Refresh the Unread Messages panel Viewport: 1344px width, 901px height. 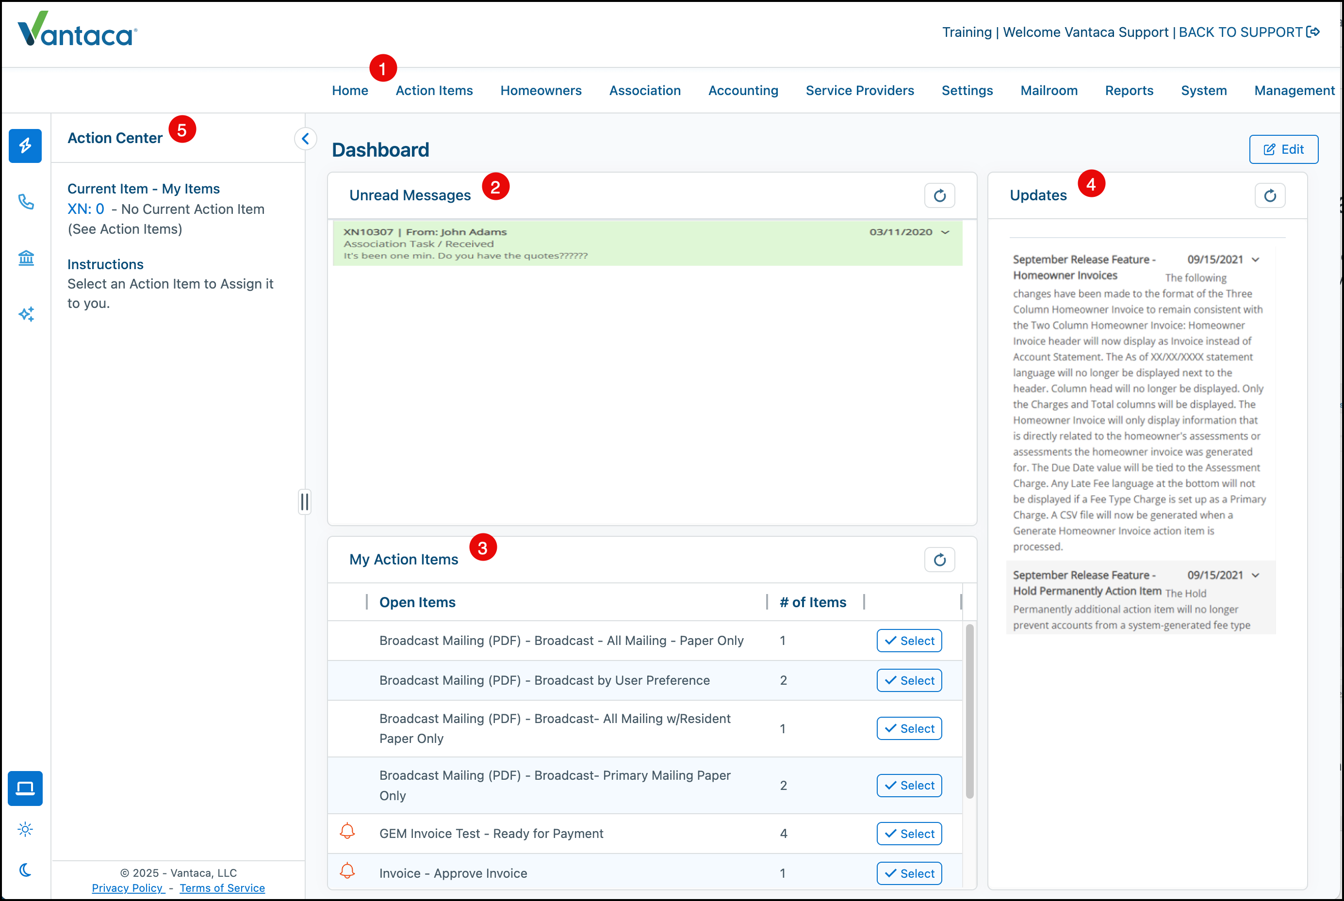(939, 196)
